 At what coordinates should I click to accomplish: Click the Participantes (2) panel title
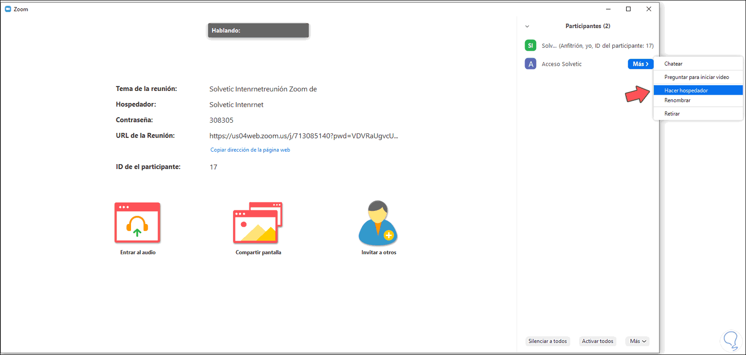(x=588, y=26)
